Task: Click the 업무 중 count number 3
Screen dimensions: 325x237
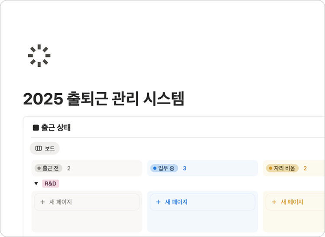Action: pos(185,168)
